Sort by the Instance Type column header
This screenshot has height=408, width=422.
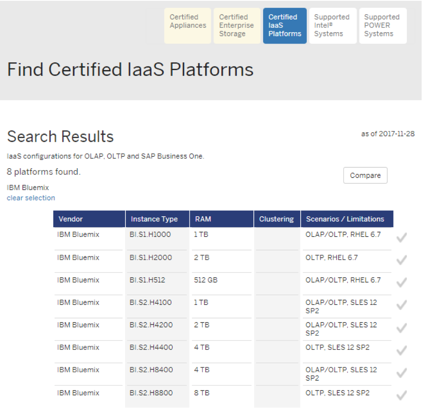point(158,219)
